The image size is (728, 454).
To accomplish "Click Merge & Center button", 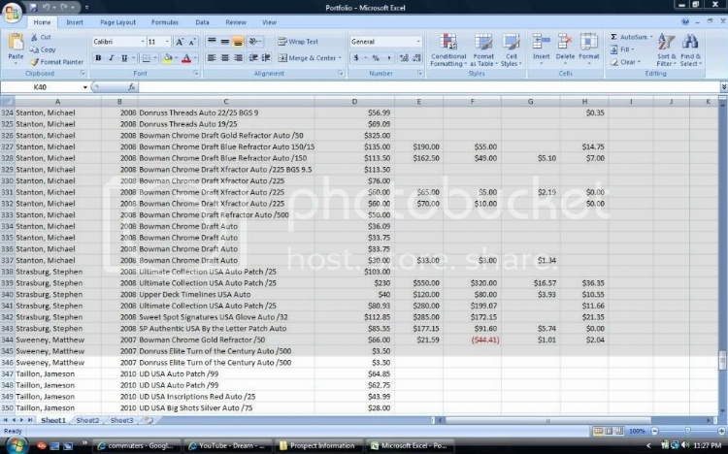I will pyautogui.click(x=307, y=58).
